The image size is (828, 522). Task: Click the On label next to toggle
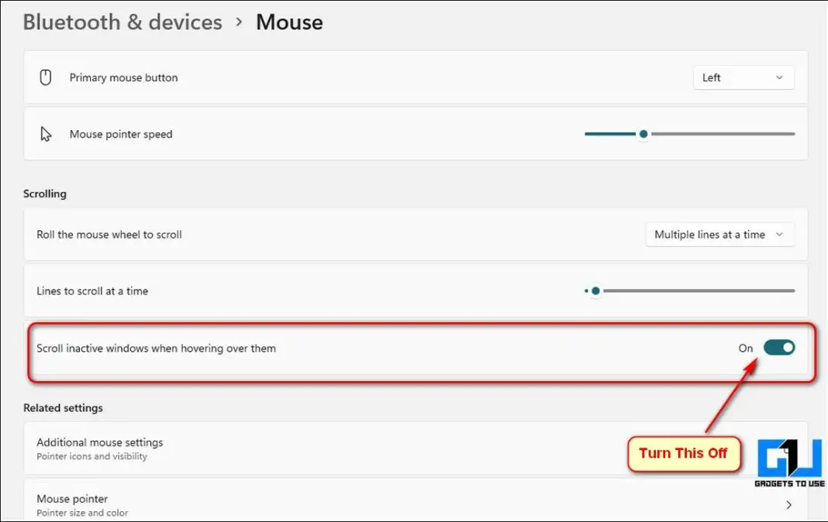pos(746,349)
